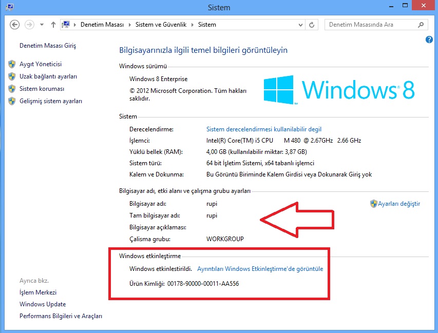Expand the arrow after Denetim Masası breadcrumb
This screenshot has width=438, height=333.
coord(129,25)
